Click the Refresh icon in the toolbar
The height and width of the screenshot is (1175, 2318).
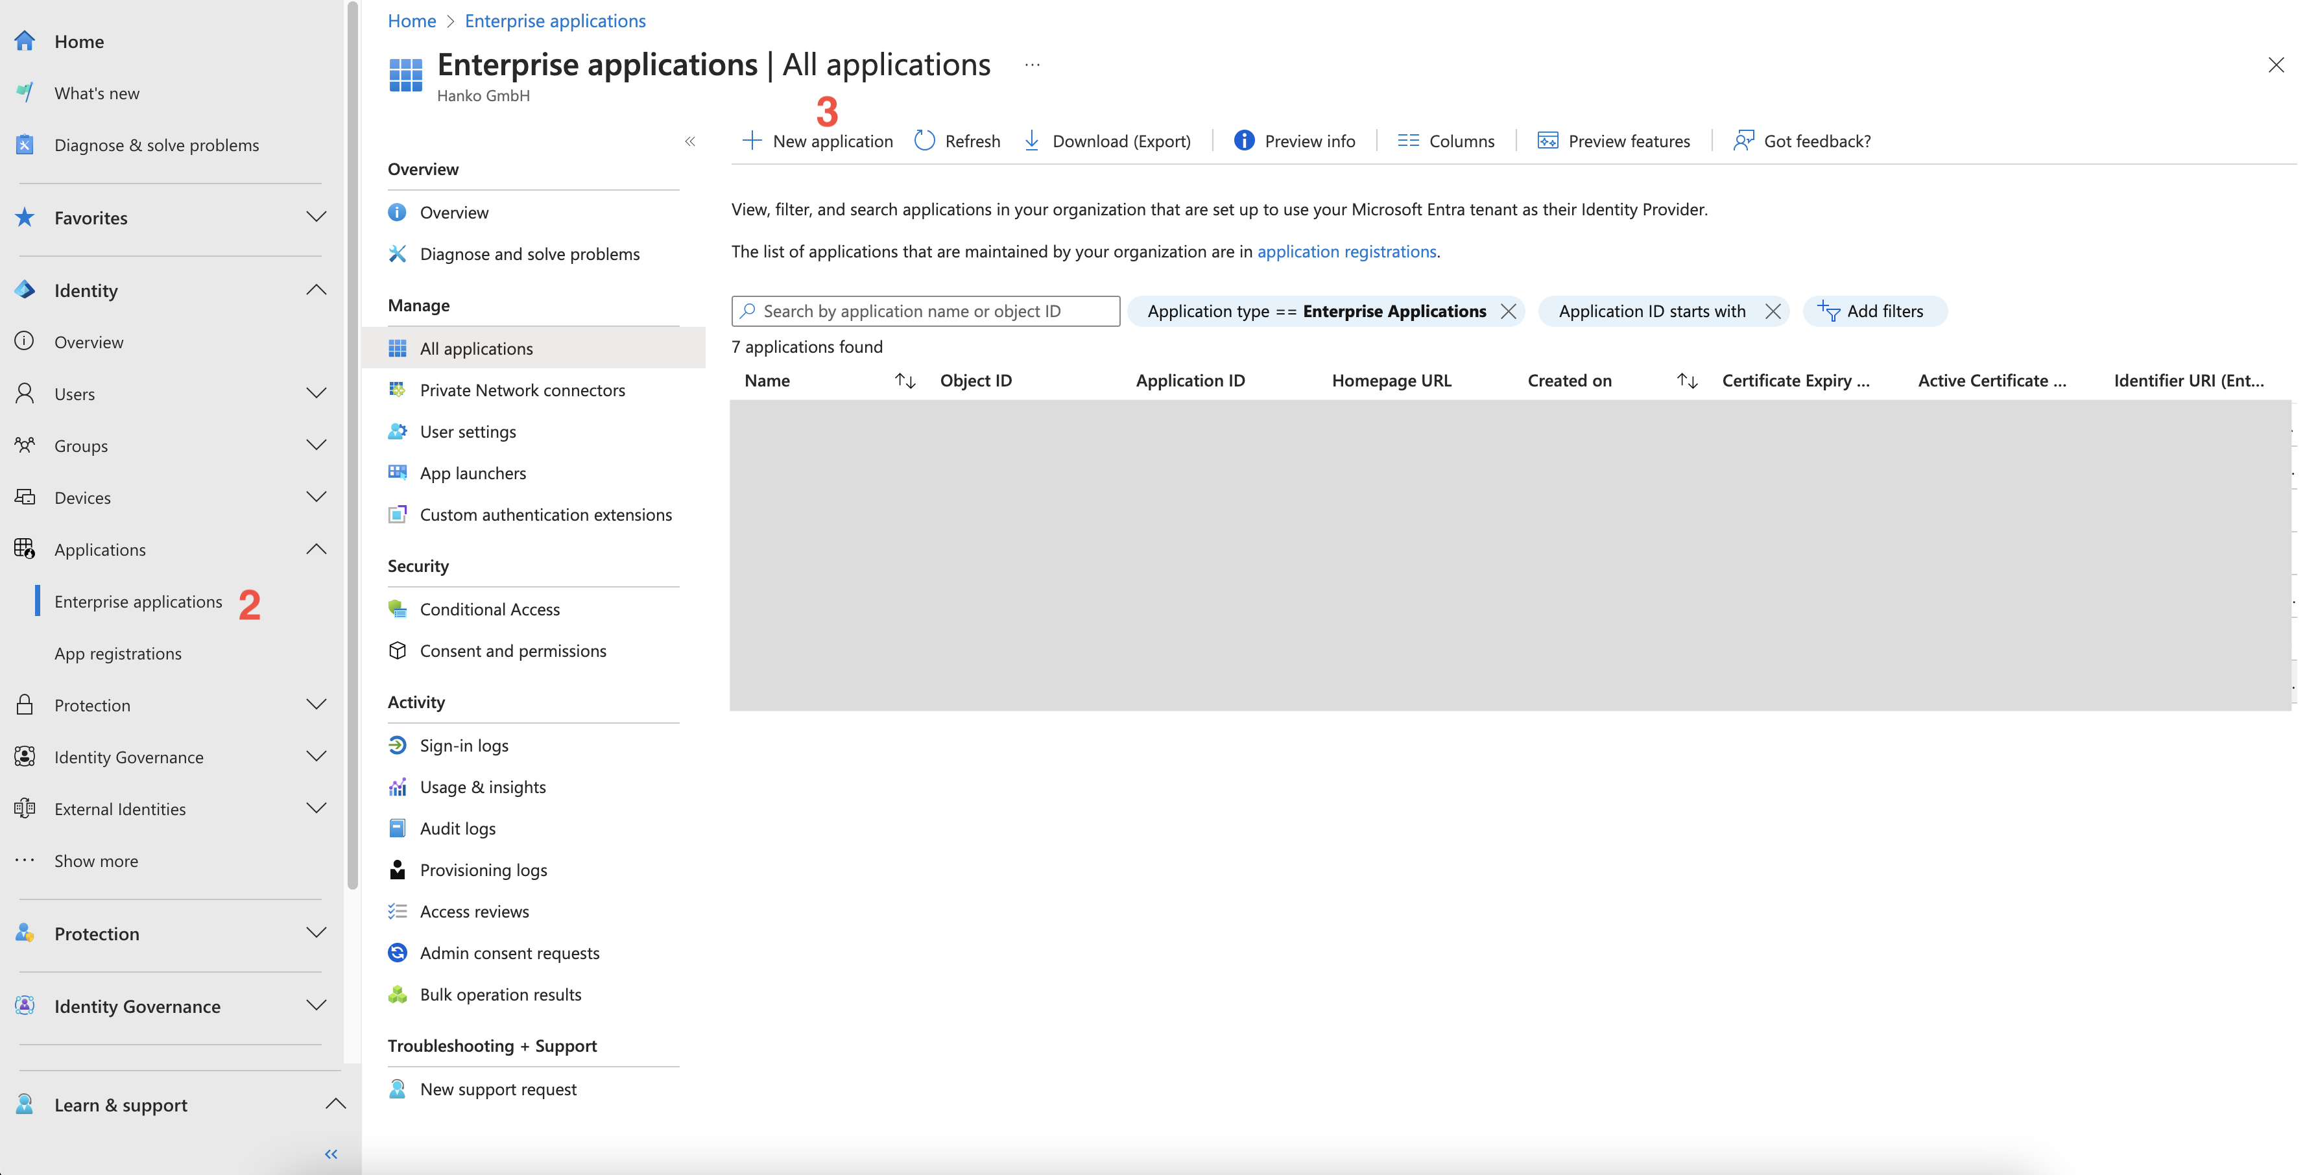(x=924, y=141)
